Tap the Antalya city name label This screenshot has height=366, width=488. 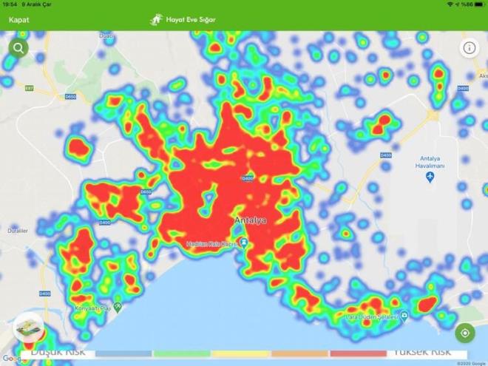click(249, 221)
